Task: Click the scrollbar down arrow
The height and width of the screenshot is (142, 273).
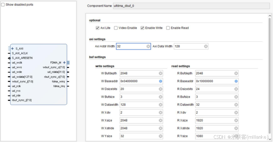Action: [270, 139]
